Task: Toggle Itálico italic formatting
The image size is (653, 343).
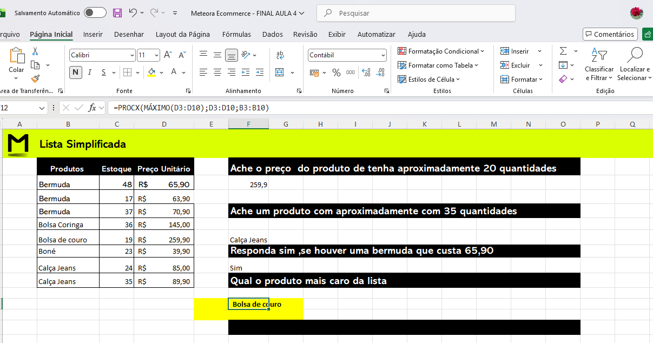Action: tap(90, 72)
